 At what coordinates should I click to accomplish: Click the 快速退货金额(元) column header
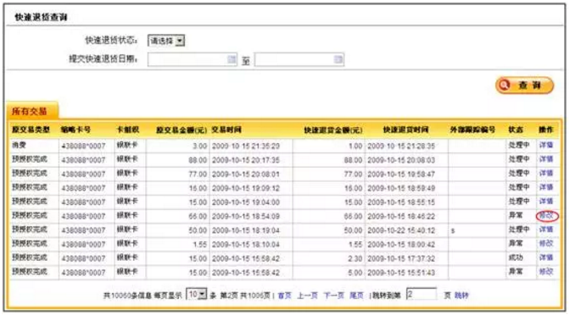[x=333, y=130]
